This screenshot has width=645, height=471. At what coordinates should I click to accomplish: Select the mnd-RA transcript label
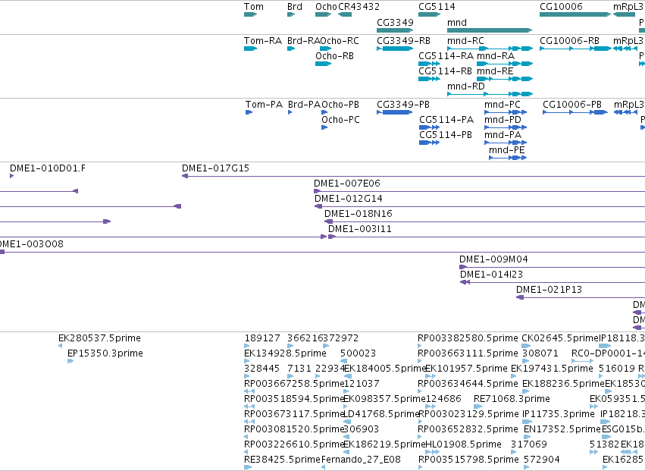coord(496,56)
